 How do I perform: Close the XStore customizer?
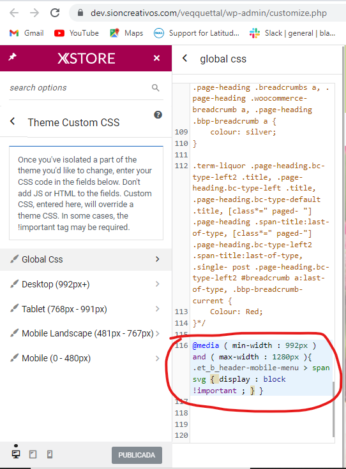click(x=156, y=58)
